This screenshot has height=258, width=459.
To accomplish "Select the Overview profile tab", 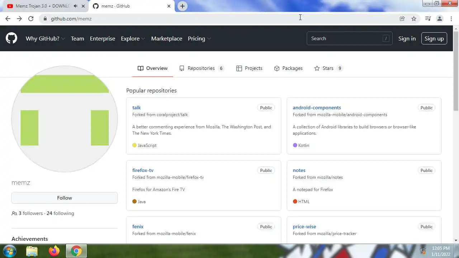I will (x=152, y=68).
